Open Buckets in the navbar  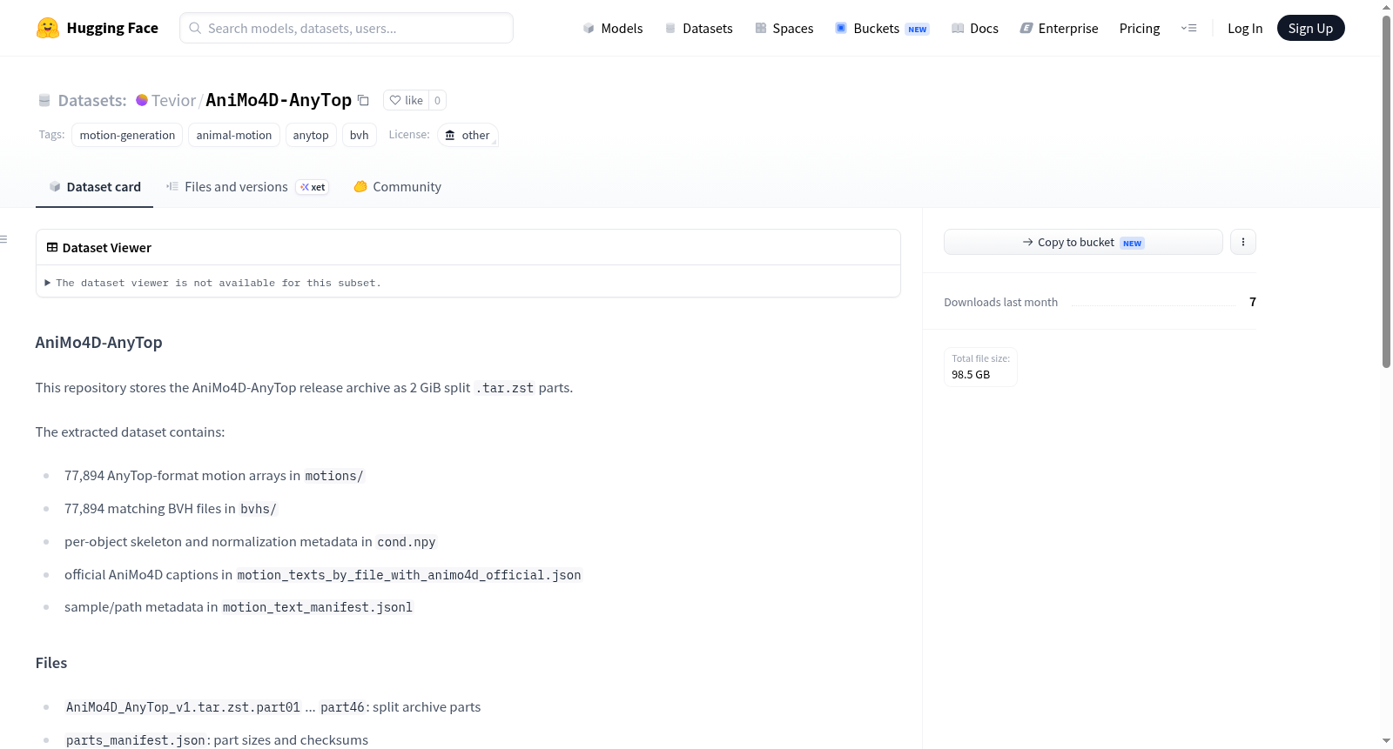(882, 28)
